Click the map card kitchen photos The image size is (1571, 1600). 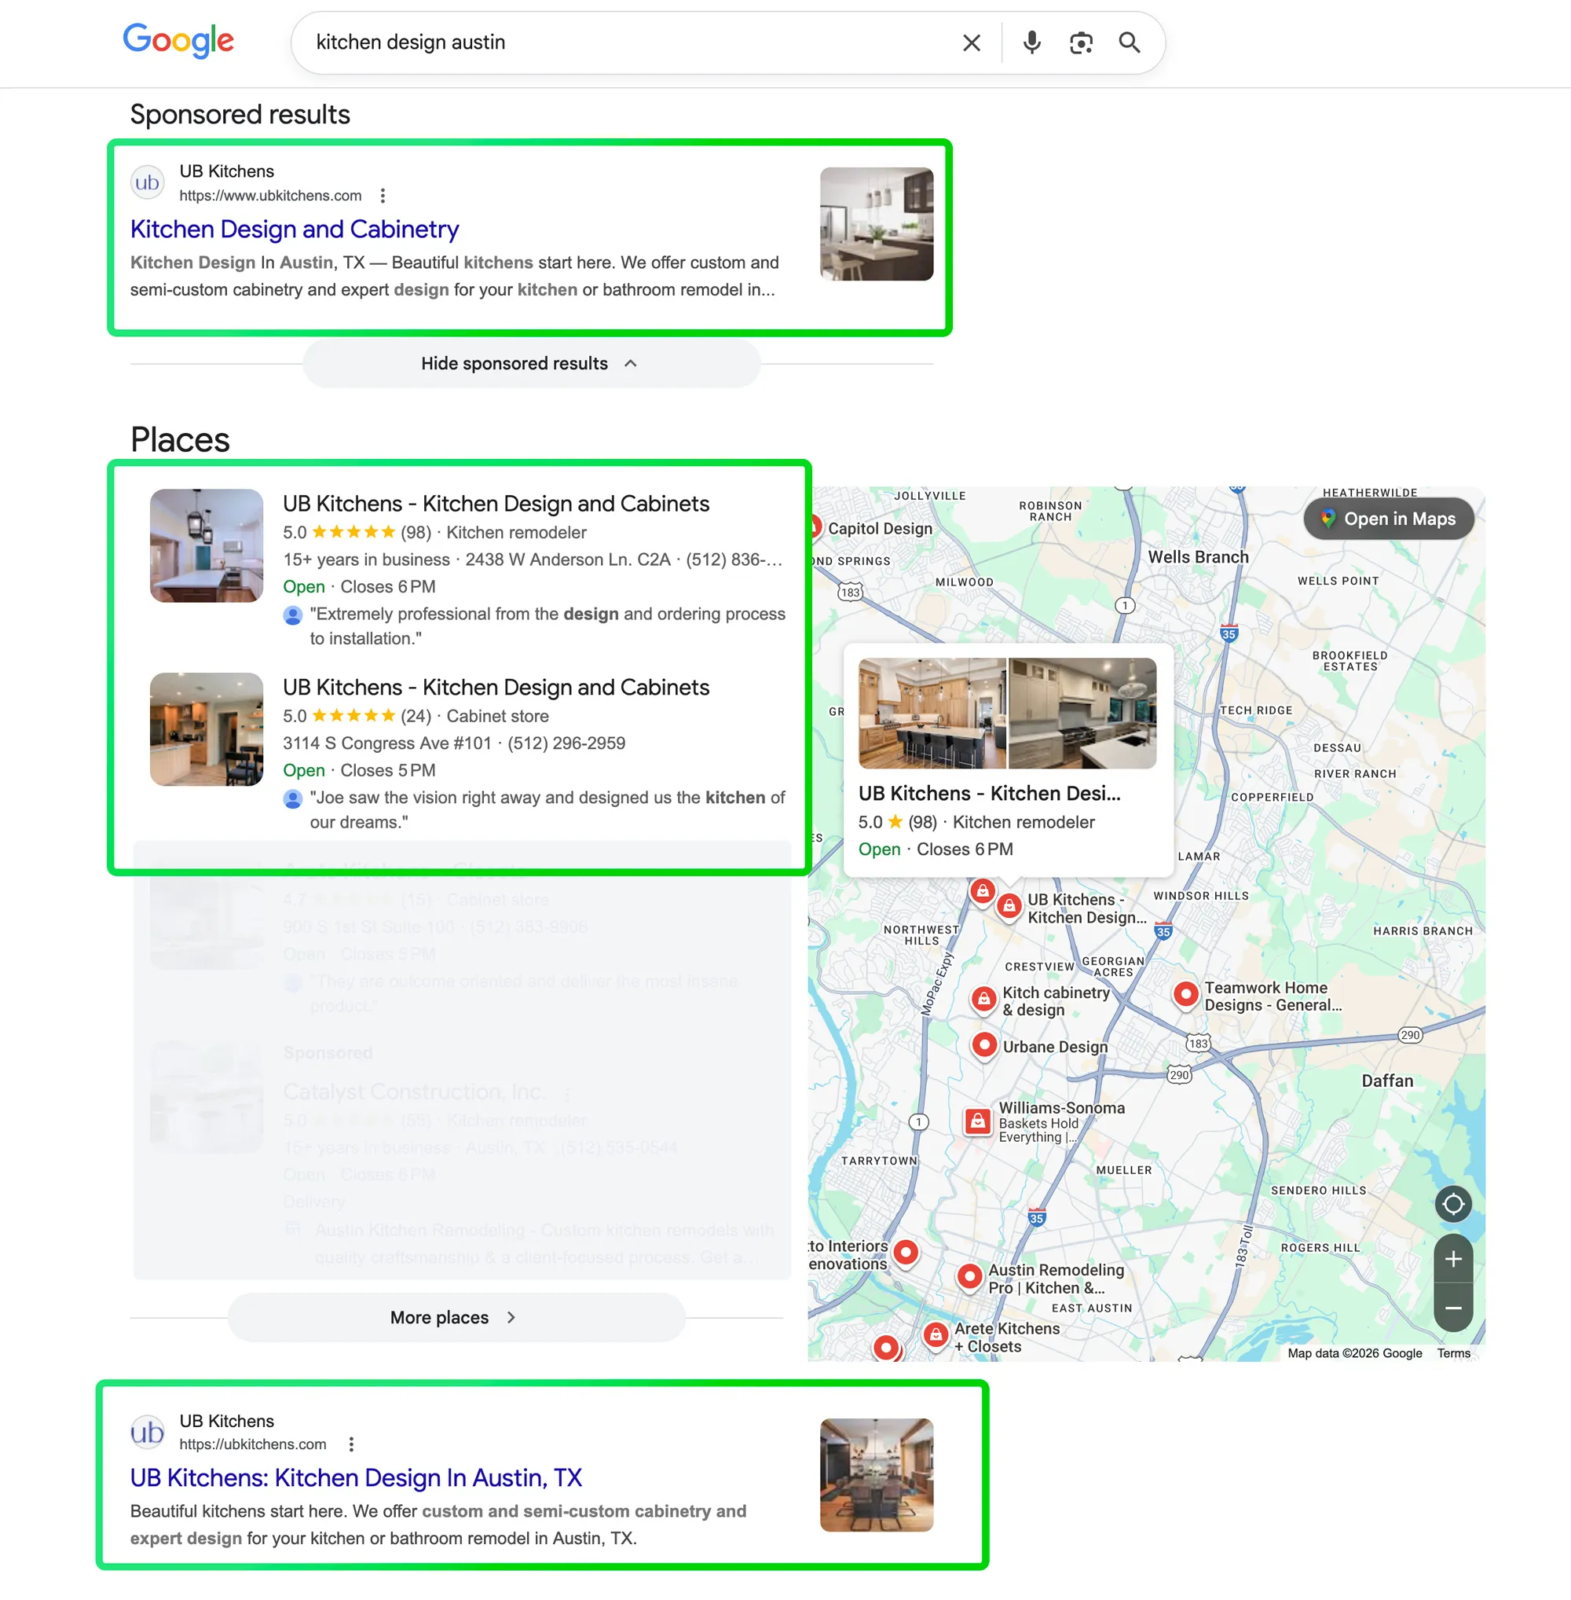click(1007, 714)
